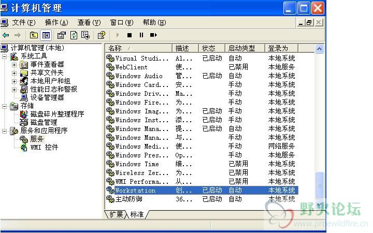Screen dimensions: 373x233
Task: Click the gear icon of Windows Audio service
Action: click(110, 76)
